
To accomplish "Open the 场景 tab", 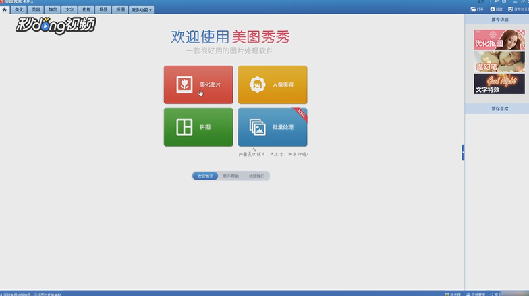I will pyautogui.click(x=103, y=9).
